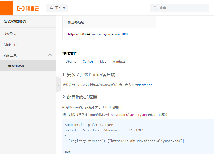Collapse the 镜像工具 section chevron
The width and height of the screenshot is (214, 154).
(50, 55)
